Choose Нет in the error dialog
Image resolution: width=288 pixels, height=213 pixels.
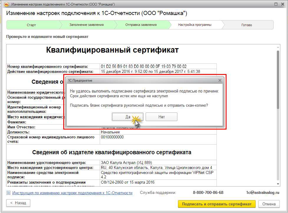click(161, 117)
